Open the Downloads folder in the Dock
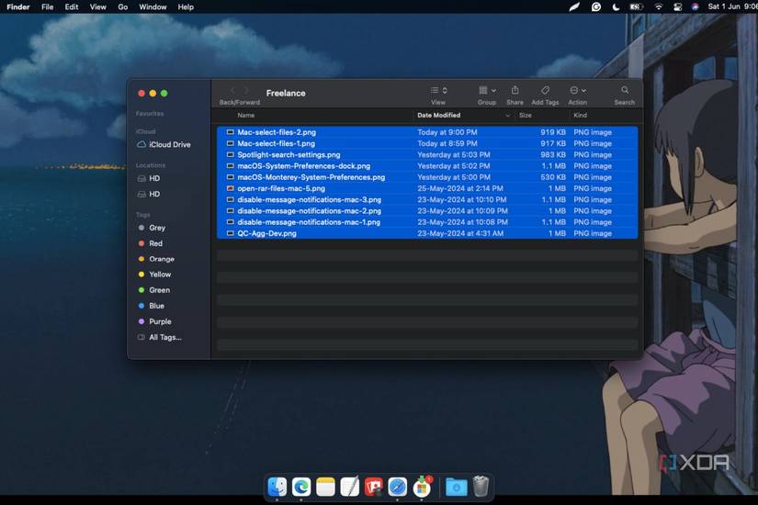Screen dimensions: 758x505 pos(456,487)
